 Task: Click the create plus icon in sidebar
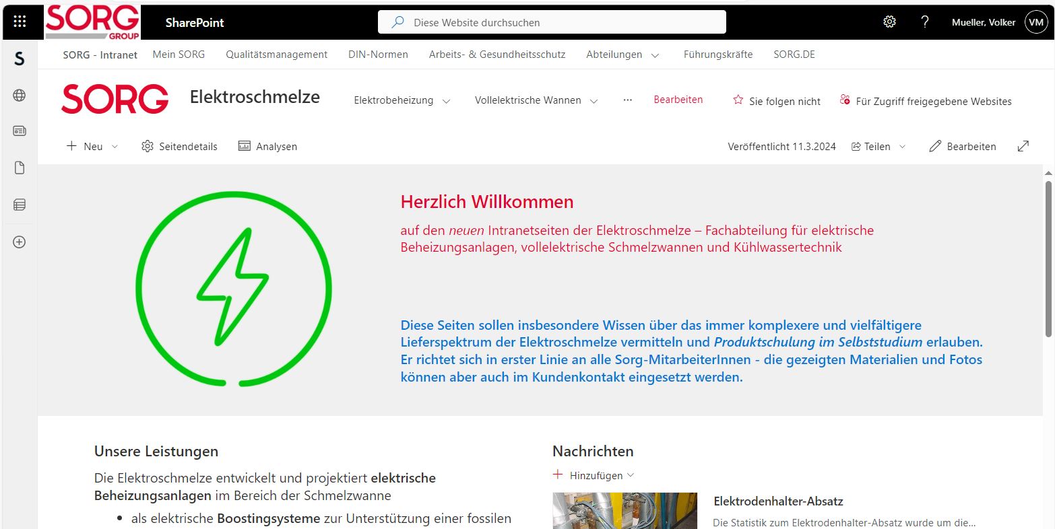point(20,242)
